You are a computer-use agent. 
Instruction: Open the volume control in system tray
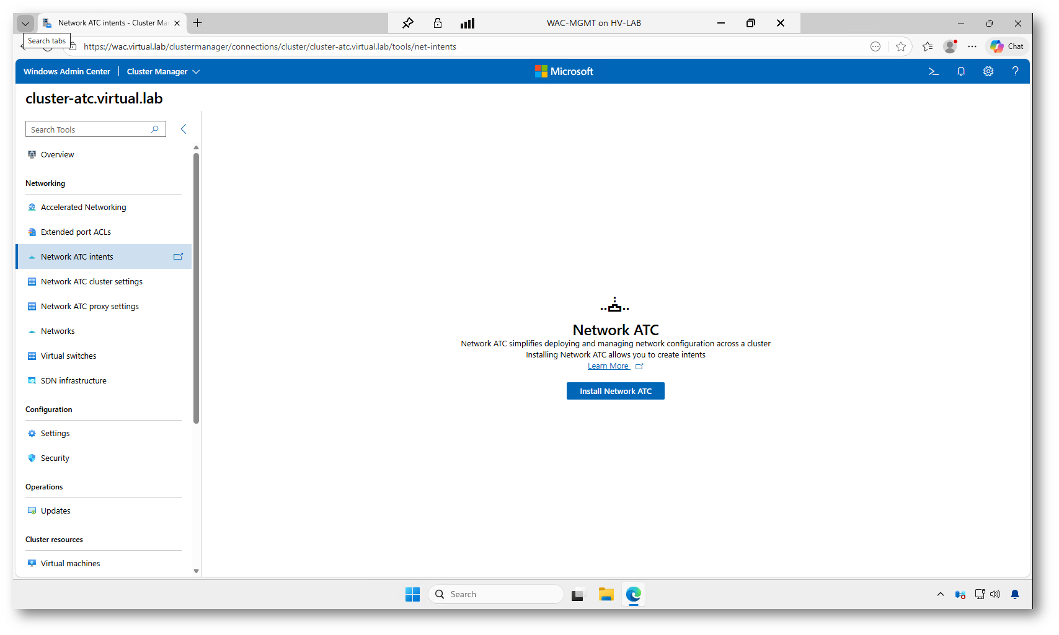click(x=995, y=595)
